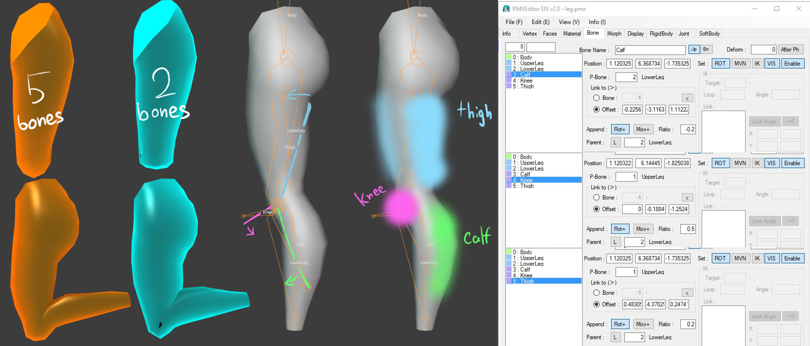This screenshot has width=810, height=346.
Task: Open the Edit (E) menu
Action: (540, 22)
